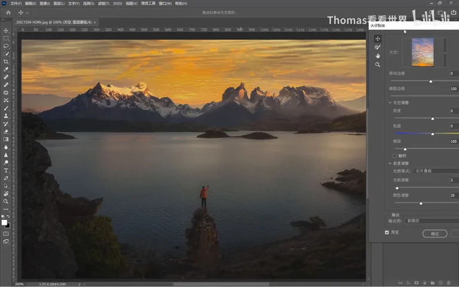The image size is (459, 287).
Task: Click the Home icon in options bar
Action: click(8, 13)
